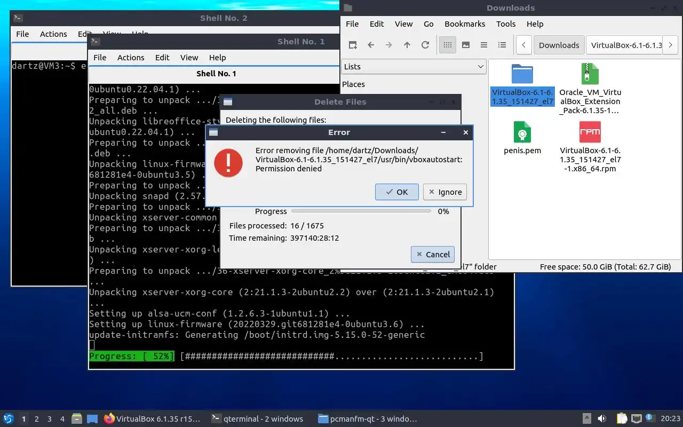
Task: Open File menu in Shell No. 2
Action: pyautogui.click(x=22, y=34)
